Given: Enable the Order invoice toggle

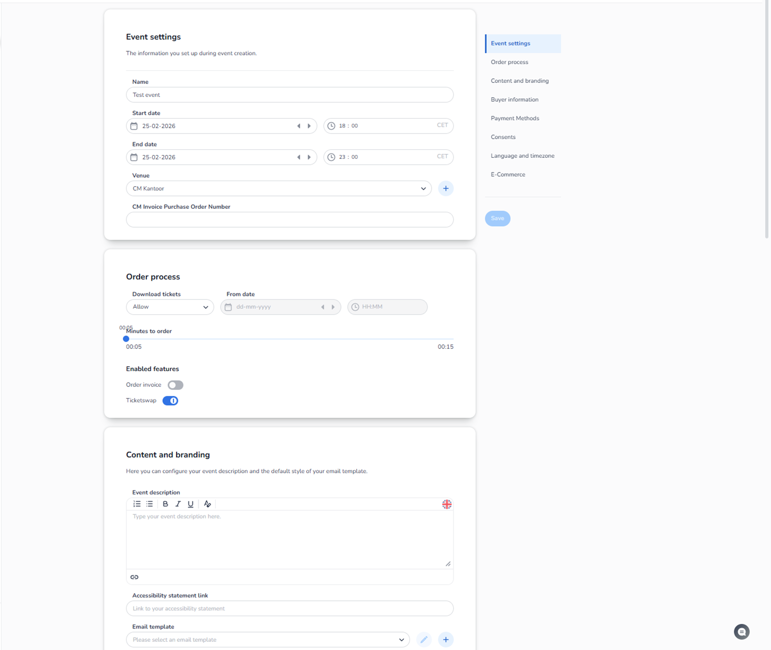Looking at the screenshot, I should coord(175,385).
